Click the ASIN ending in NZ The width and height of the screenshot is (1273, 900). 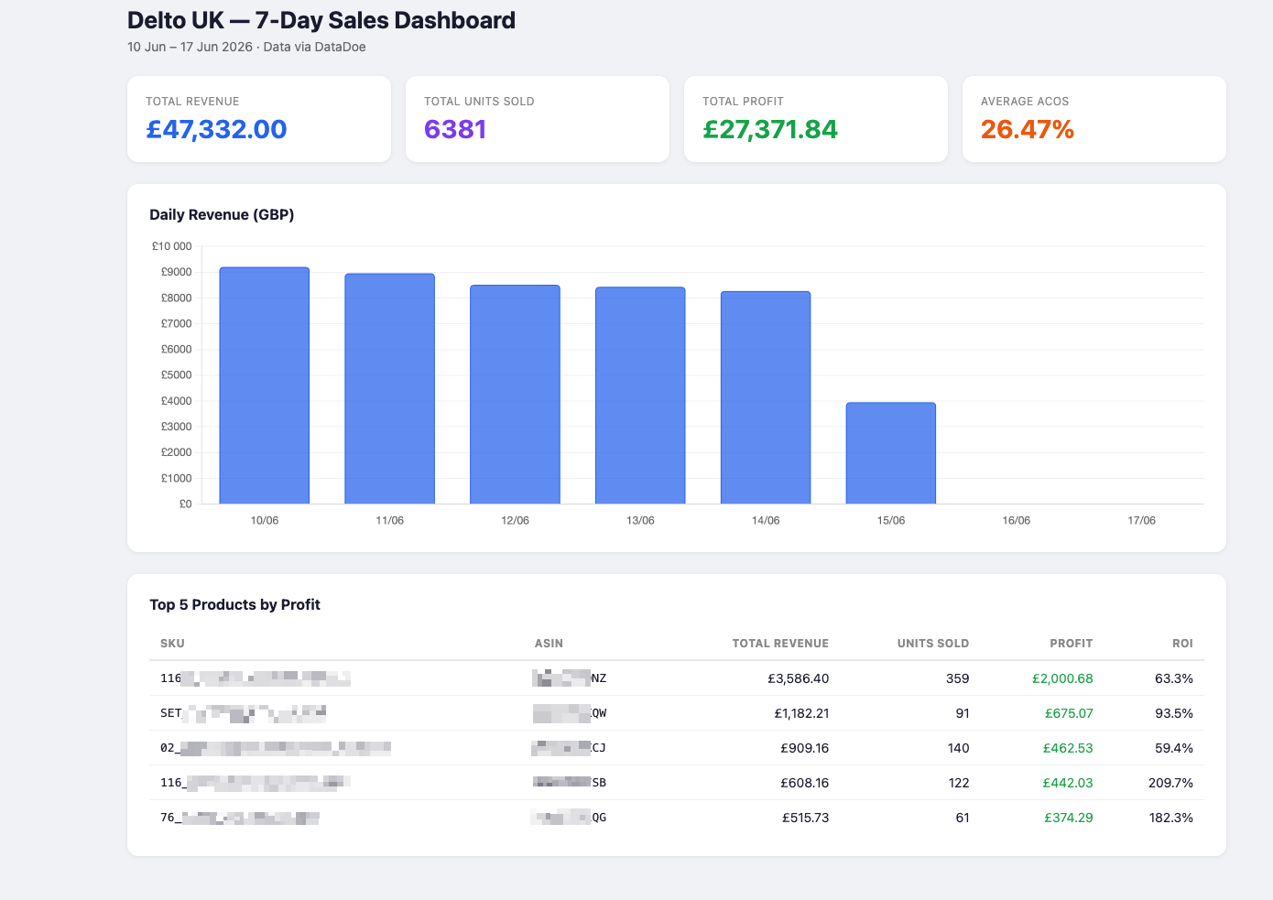click(570, 678)
